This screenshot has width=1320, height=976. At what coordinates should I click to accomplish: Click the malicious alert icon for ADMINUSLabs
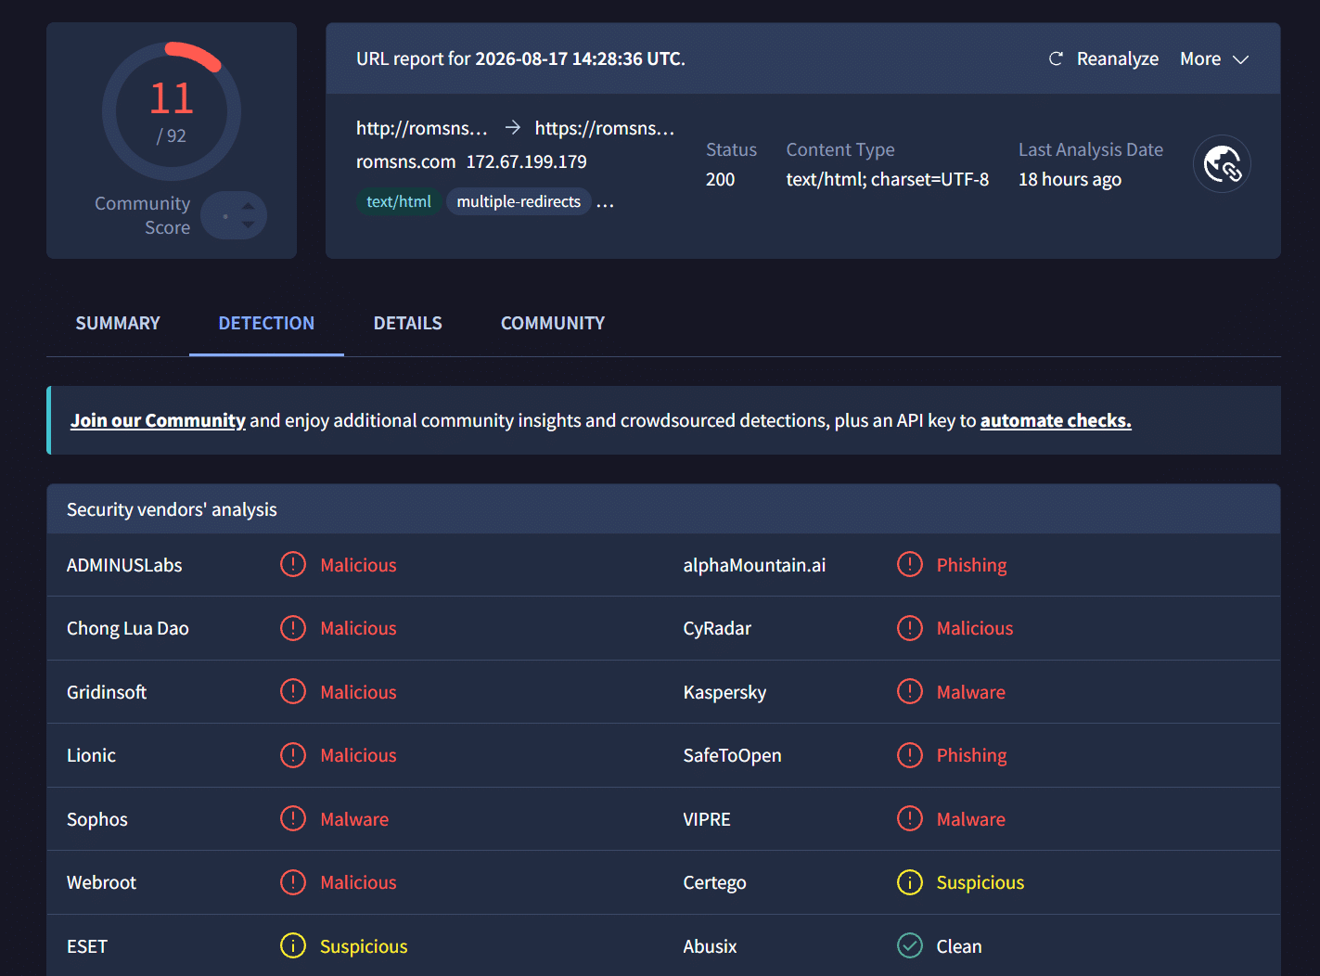click(293, 564)
